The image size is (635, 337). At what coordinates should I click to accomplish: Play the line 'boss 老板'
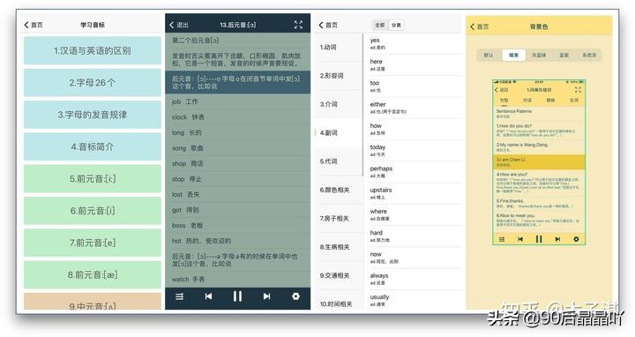click(238, 225)
